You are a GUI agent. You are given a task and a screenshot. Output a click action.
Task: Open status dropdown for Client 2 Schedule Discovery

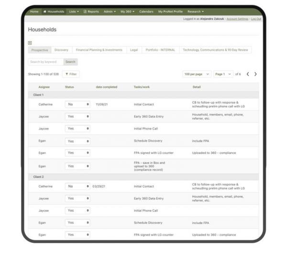point(77,223)
